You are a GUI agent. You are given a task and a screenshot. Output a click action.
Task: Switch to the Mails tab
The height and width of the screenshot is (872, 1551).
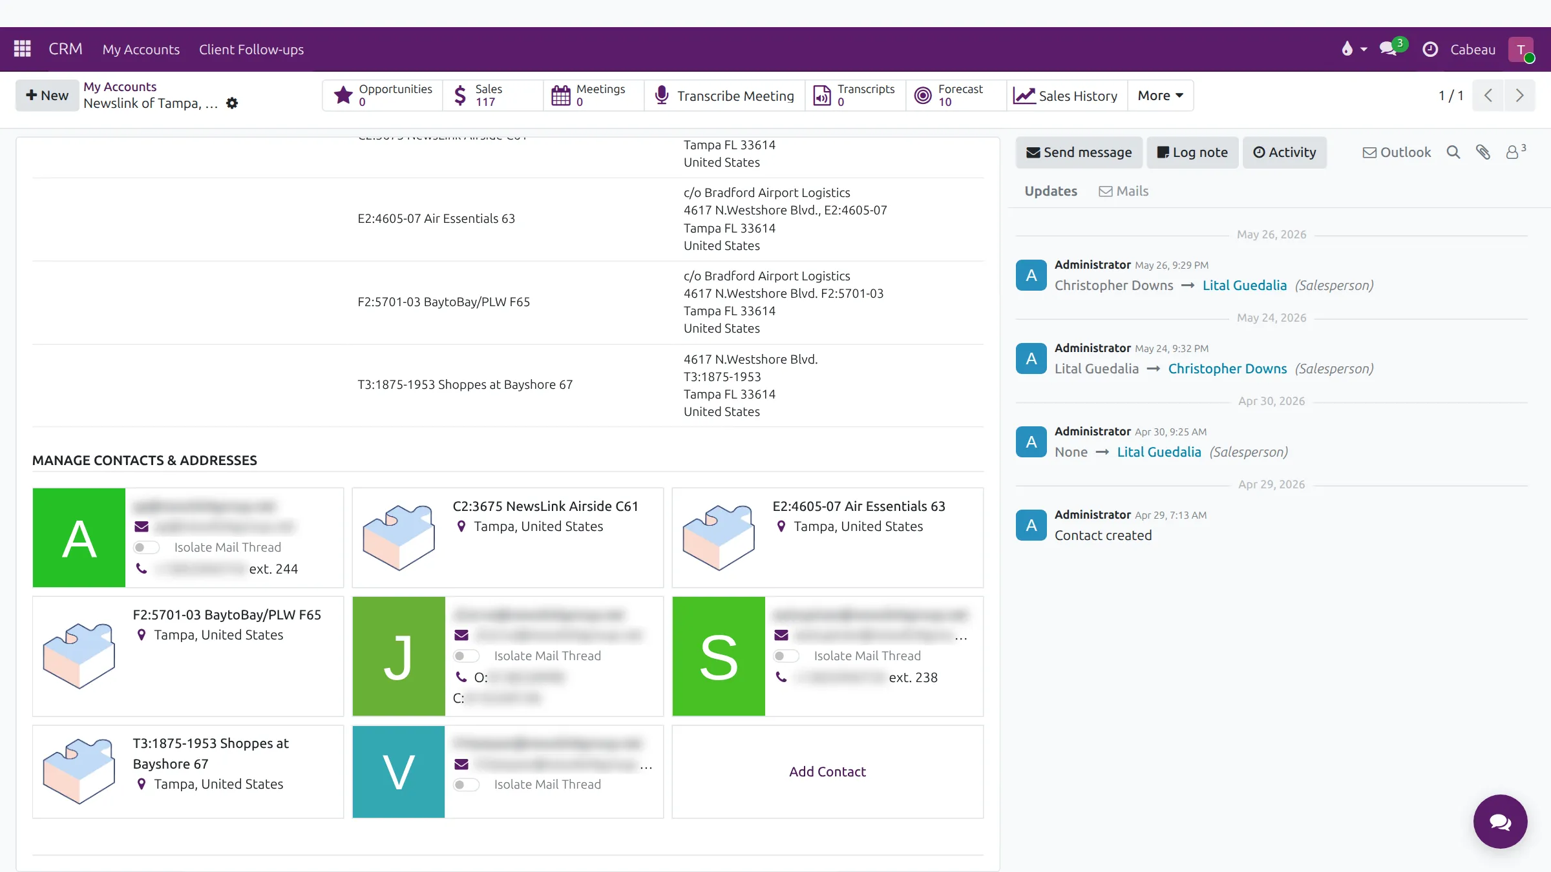(x=1124, y=191)
